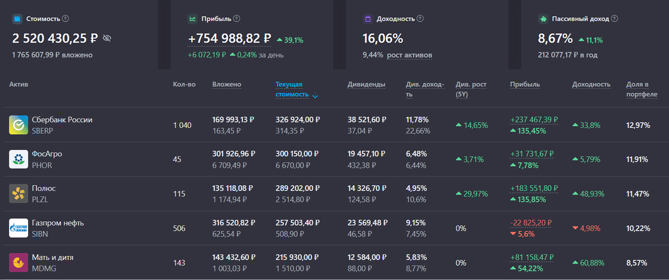Sort by Див. рост (5Y) column
This screenshot has width=669, height=280.
[x=471, y=89]
